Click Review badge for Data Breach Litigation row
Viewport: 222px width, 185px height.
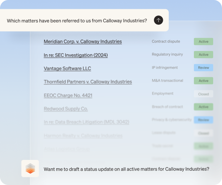coord(203,120)
